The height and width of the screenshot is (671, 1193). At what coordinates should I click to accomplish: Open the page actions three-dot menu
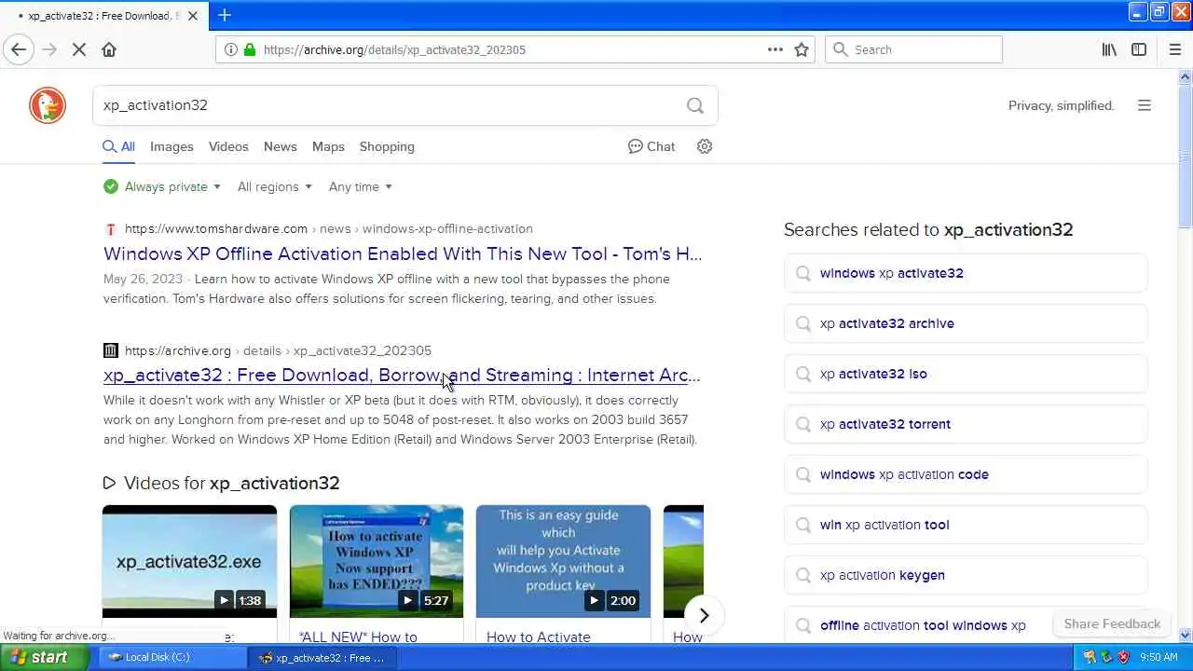[775, 49]
